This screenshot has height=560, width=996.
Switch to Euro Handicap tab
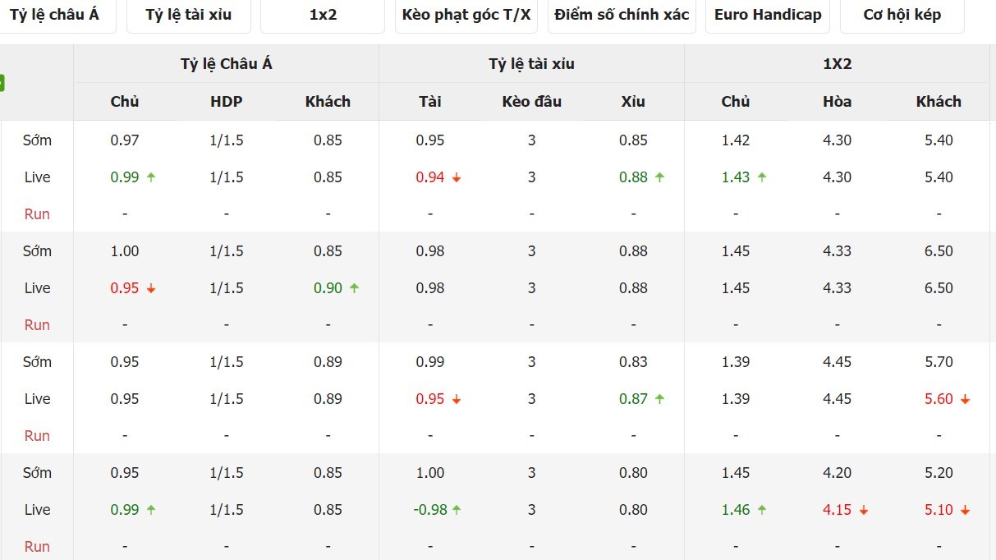768,16
